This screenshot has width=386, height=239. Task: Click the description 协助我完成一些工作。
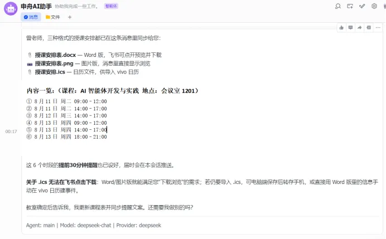tap(76, 6)
